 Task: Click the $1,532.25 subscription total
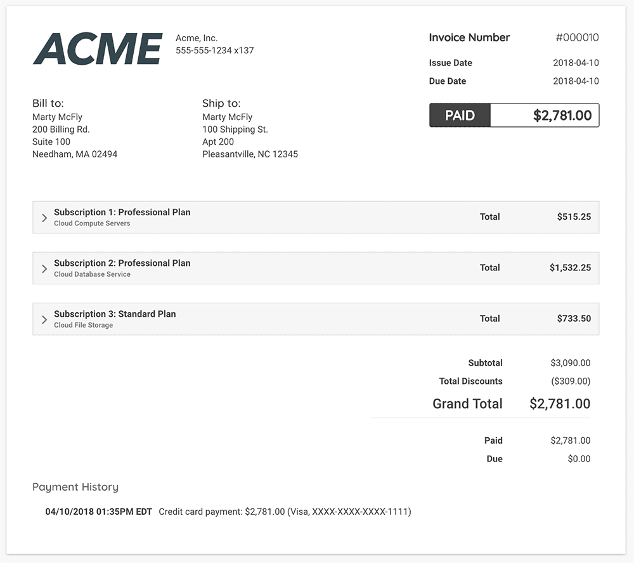570,268
